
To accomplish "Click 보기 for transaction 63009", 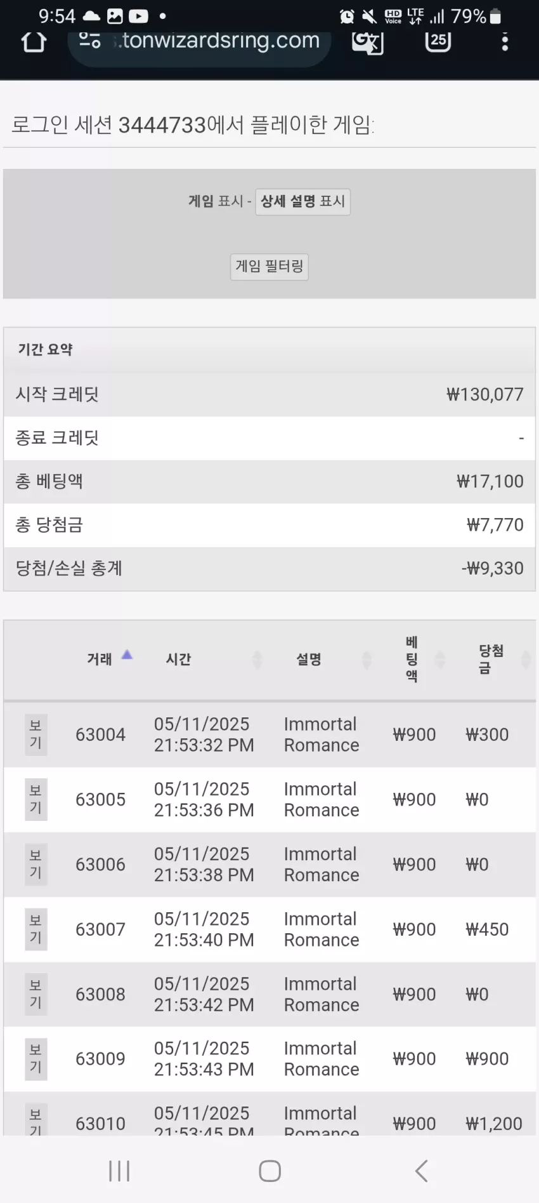I will tap(36, 1059).
